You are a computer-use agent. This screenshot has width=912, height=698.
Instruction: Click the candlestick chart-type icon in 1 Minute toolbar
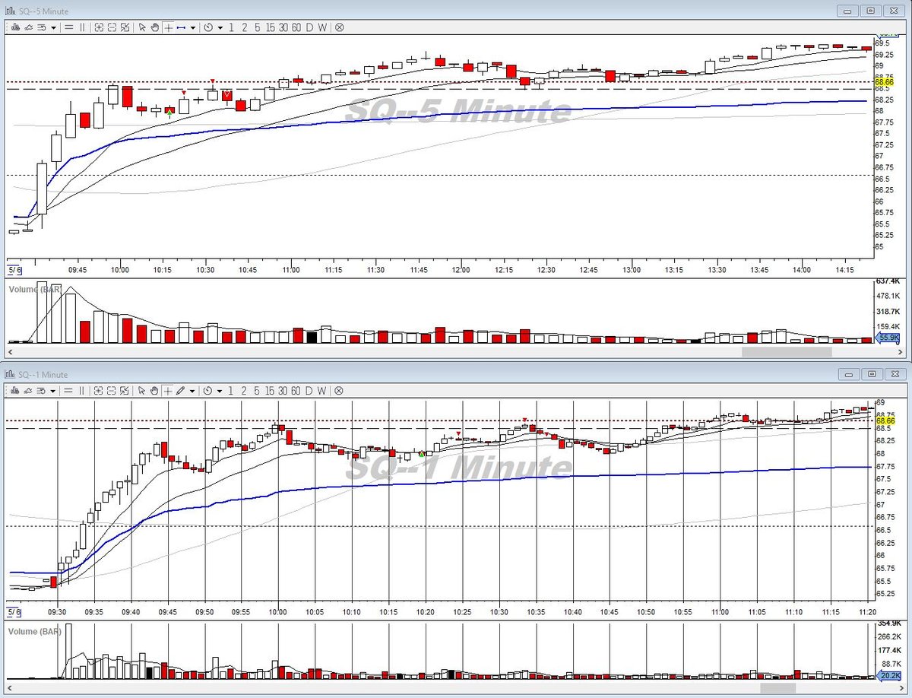(14, 391)
